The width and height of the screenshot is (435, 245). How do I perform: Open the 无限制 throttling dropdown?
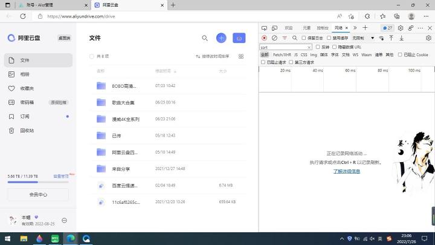point(363,38)
